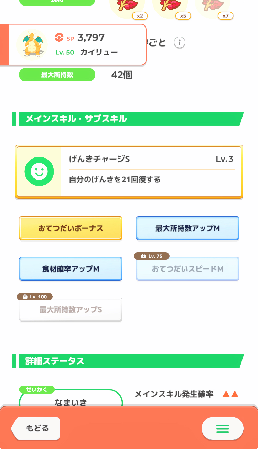Select the ingredient icon marked x5
Screen dimensions: 258x449
[x=170, y=6]
